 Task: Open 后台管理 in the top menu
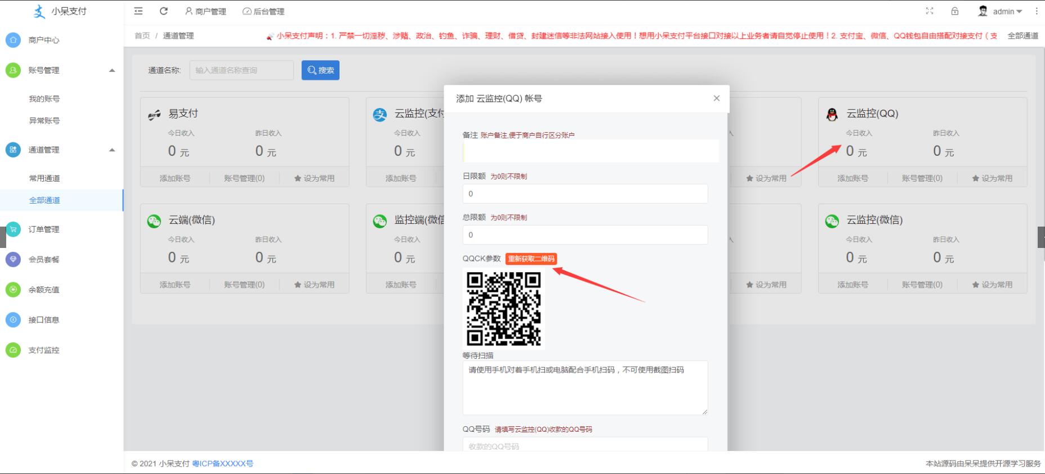(x=263, y=11)
